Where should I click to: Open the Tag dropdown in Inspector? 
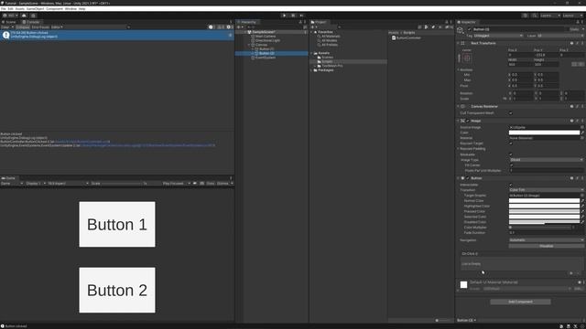pos(498,36)
